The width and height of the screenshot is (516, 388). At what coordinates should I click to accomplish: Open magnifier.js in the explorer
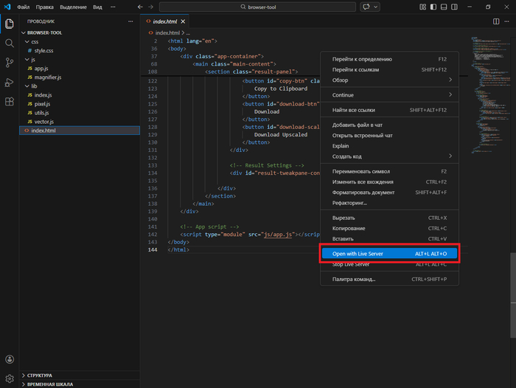coord(46,77)
